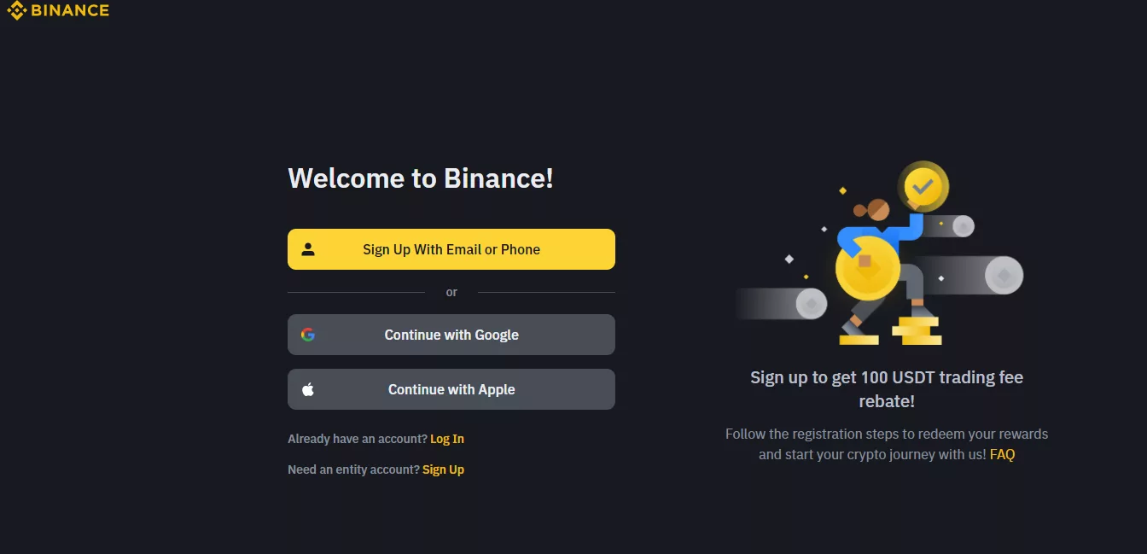The width and height of the screenshot is (1147, 554).
Task: Click the 100 USDT trading fee rebate heading
Action: 887,388
